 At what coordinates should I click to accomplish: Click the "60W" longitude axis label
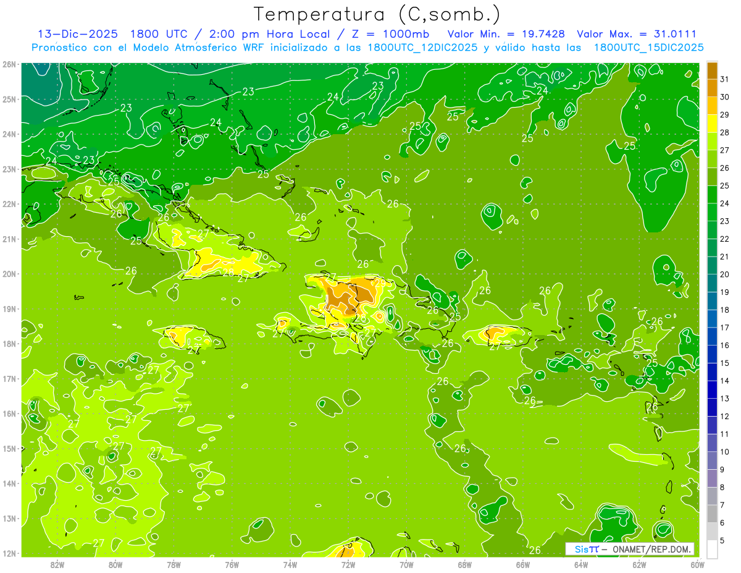(x=698, y=564)
